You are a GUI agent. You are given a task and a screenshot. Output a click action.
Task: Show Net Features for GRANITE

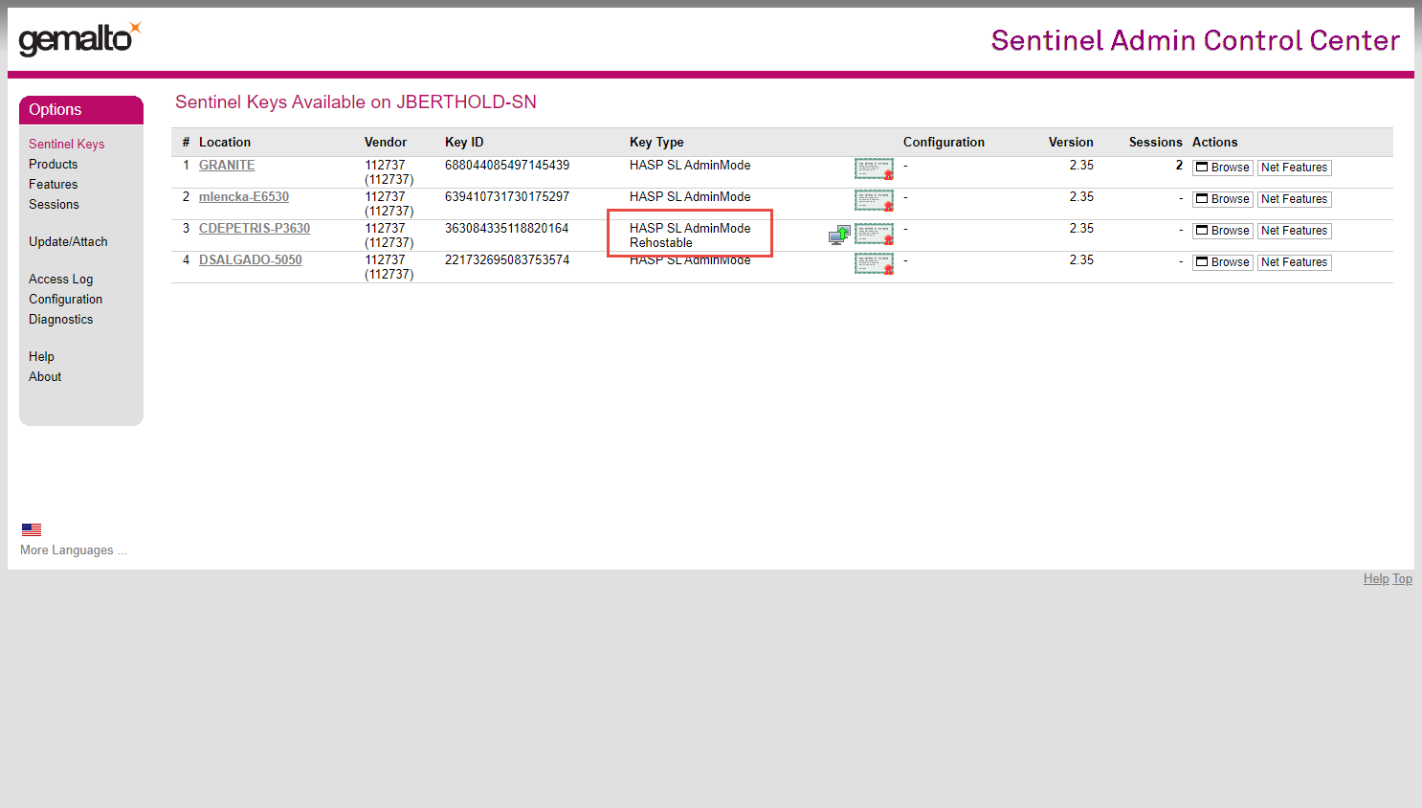(x=1294, y=168)
